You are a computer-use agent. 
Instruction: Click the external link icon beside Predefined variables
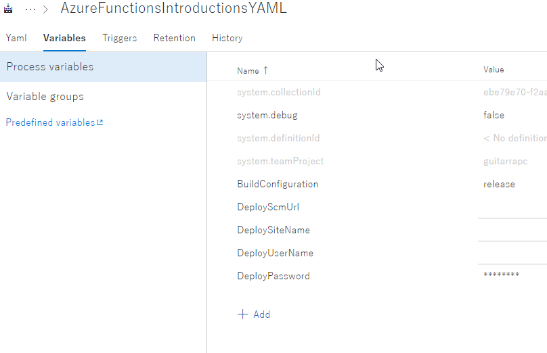click(100, 122)
